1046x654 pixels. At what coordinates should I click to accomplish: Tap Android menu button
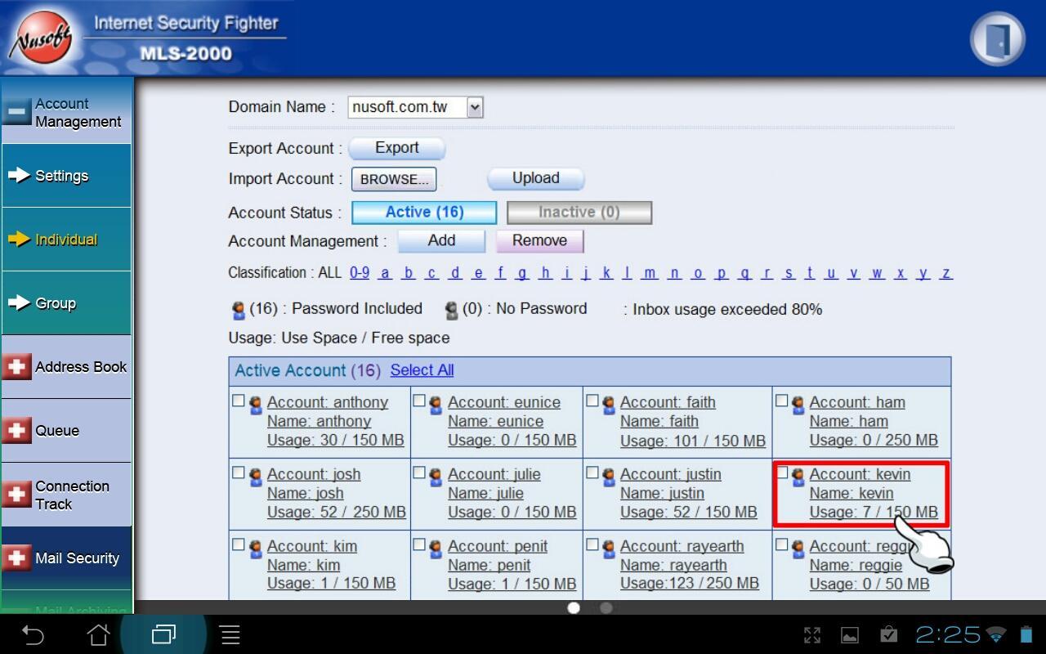[x=230, y=634]
